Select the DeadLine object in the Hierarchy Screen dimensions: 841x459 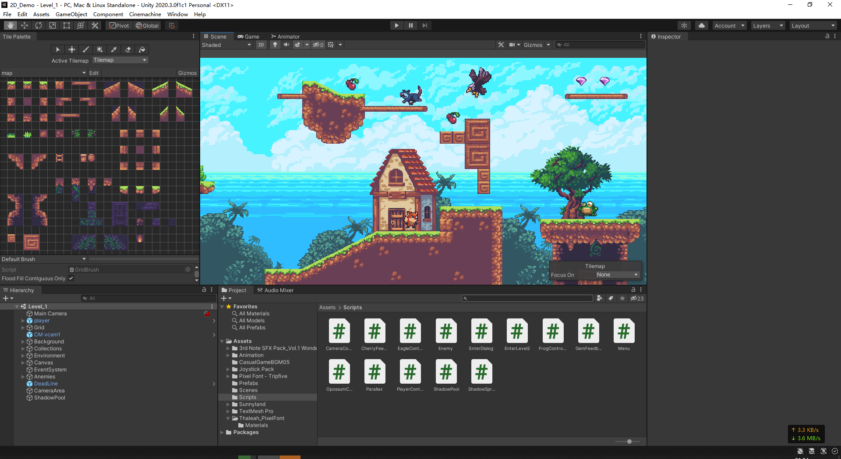coord(46,383)
